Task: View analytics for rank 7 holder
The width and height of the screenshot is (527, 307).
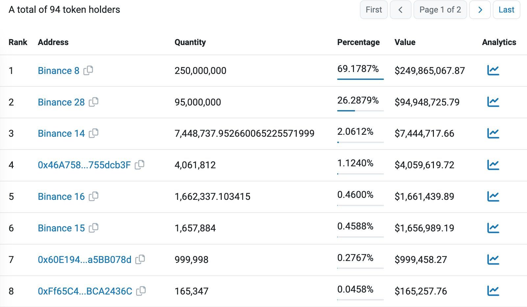Action: [x=493, y=260]
